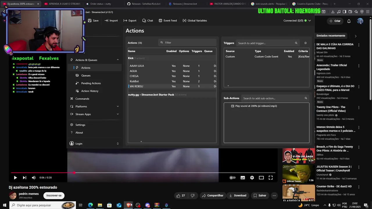Open the browser hamburger menu

click(x=368, y=12)
